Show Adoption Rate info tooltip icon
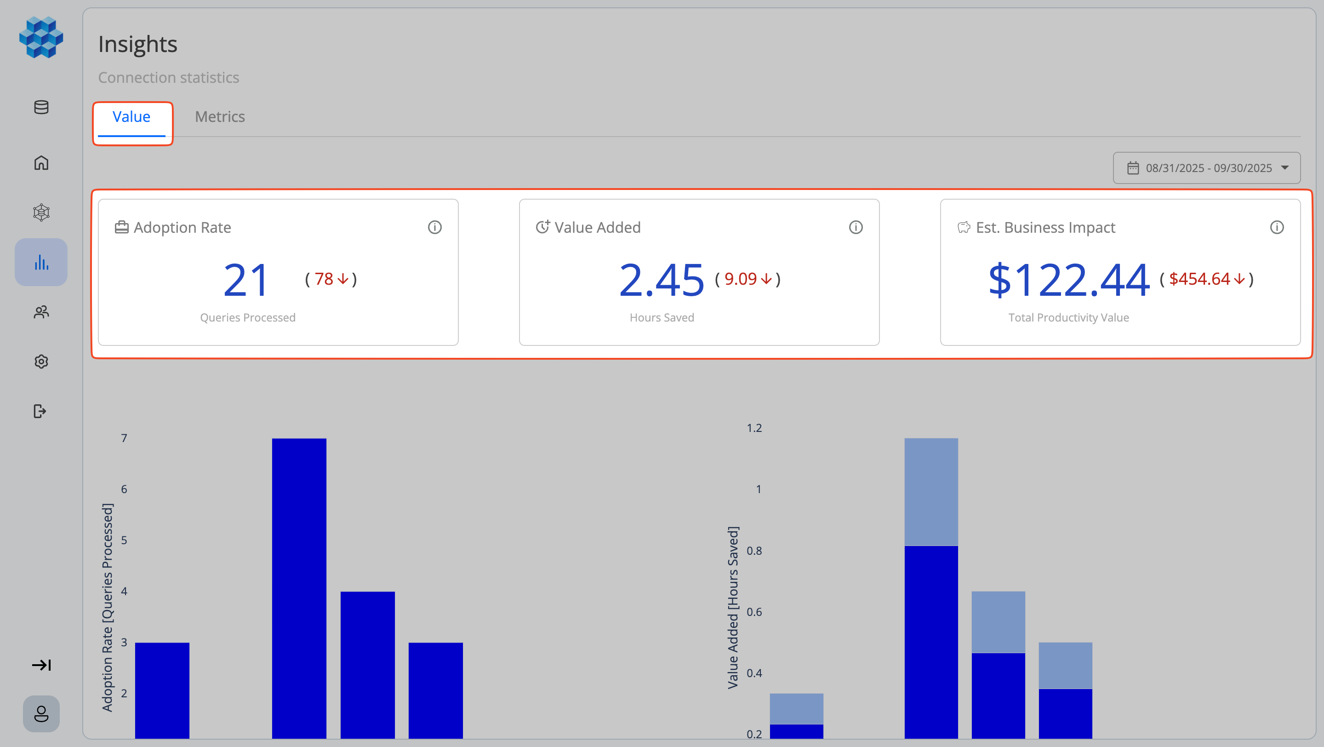 [435, 227]
